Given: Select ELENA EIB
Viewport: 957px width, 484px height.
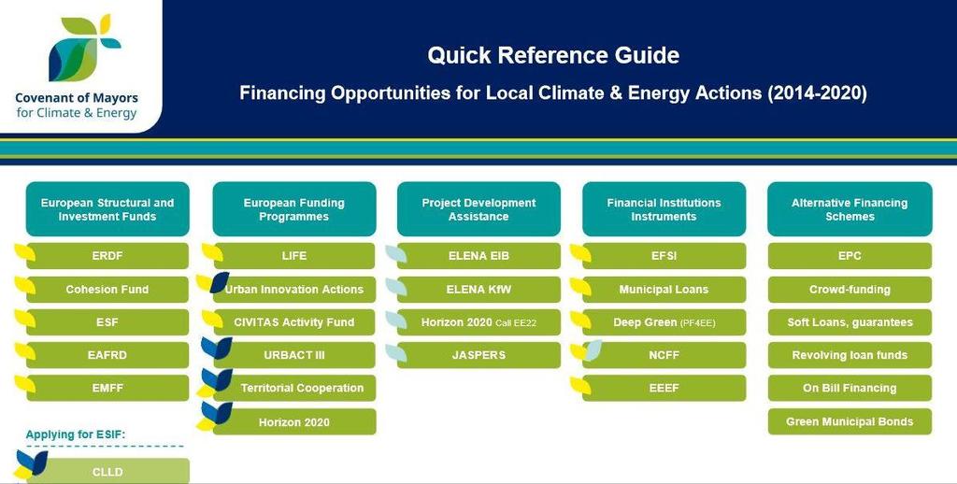Looking at the screenshot, I should tap(478, 256).
